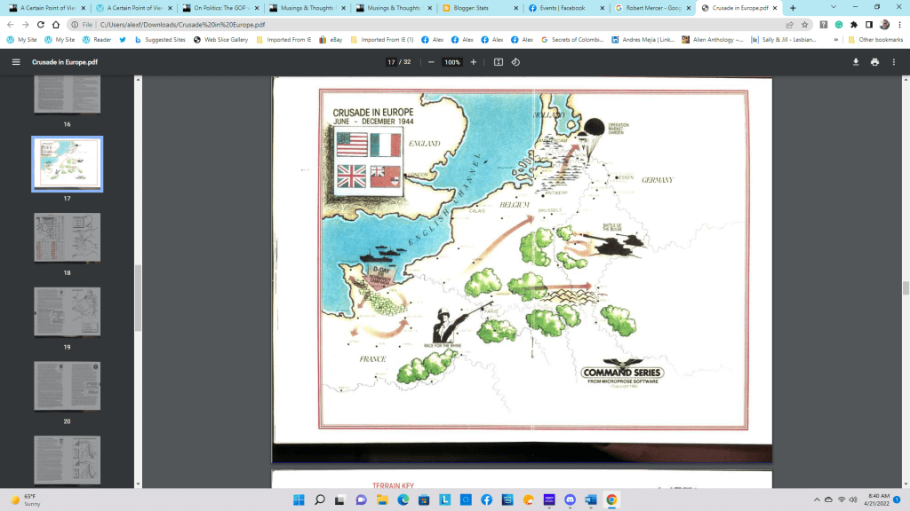Open the Web Slice Gallery bookmark
Screen dimensions: 910x511
tap(220, 40)
